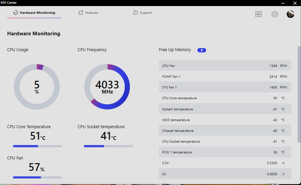Open the Support tab
The image size is (301, 185).
[143, 13]
